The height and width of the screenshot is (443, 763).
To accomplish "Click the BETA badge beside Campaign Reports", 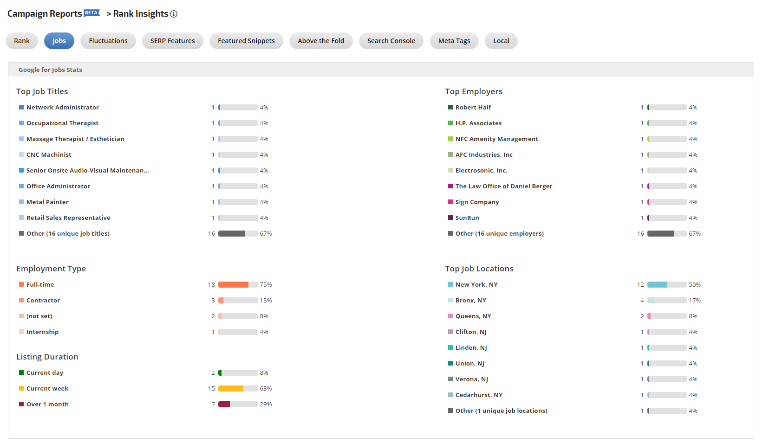I will coord(91,13).
